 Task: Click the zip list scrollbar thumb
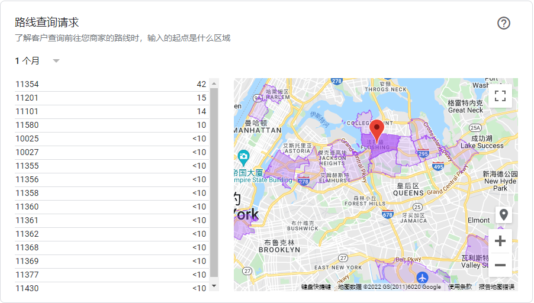coord(214,182)
